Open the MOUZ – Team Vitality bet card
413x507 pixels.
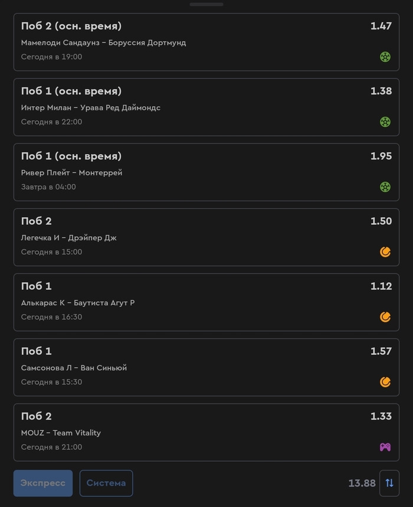206,432
